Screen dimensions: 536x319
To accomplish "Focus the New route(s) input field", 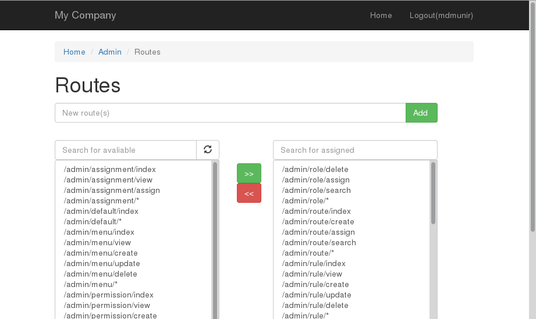I will tap(230, 113).
